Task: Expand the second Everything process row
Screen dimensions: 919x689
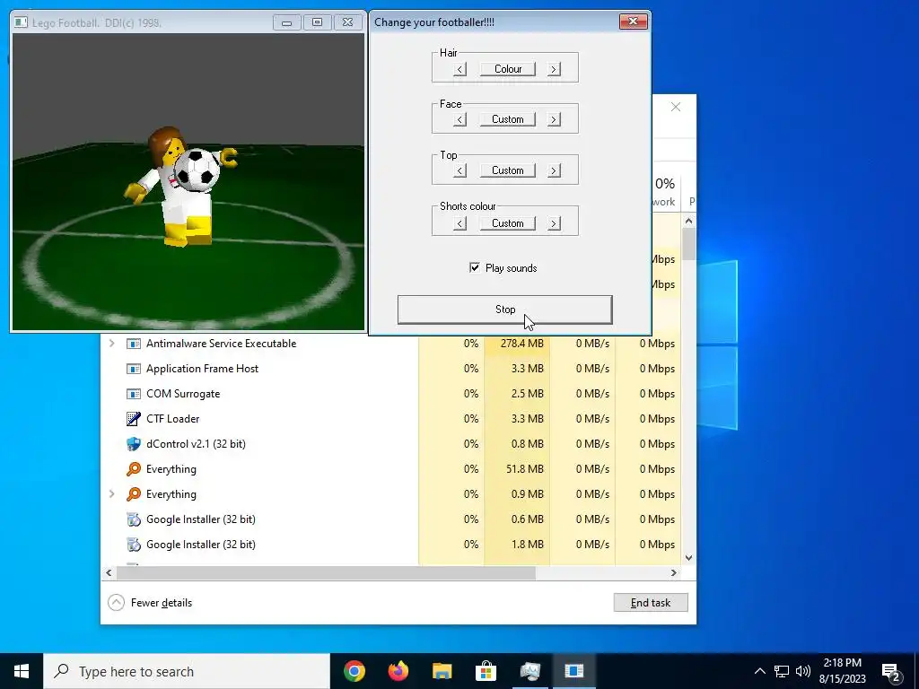Action: 111,494
